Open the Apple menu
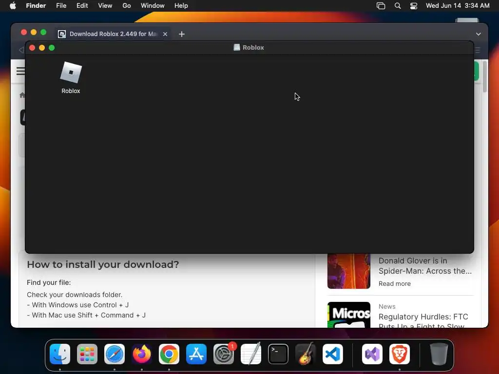499x374 pixels. (13, 6)
